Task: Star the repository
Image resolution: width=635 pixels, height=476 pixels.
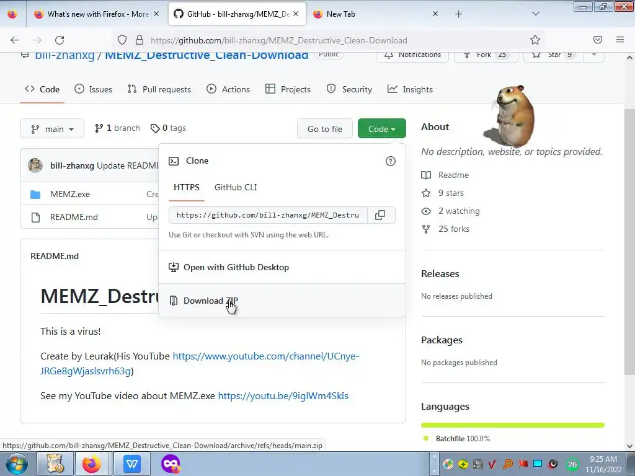Action: coord(553,55)
